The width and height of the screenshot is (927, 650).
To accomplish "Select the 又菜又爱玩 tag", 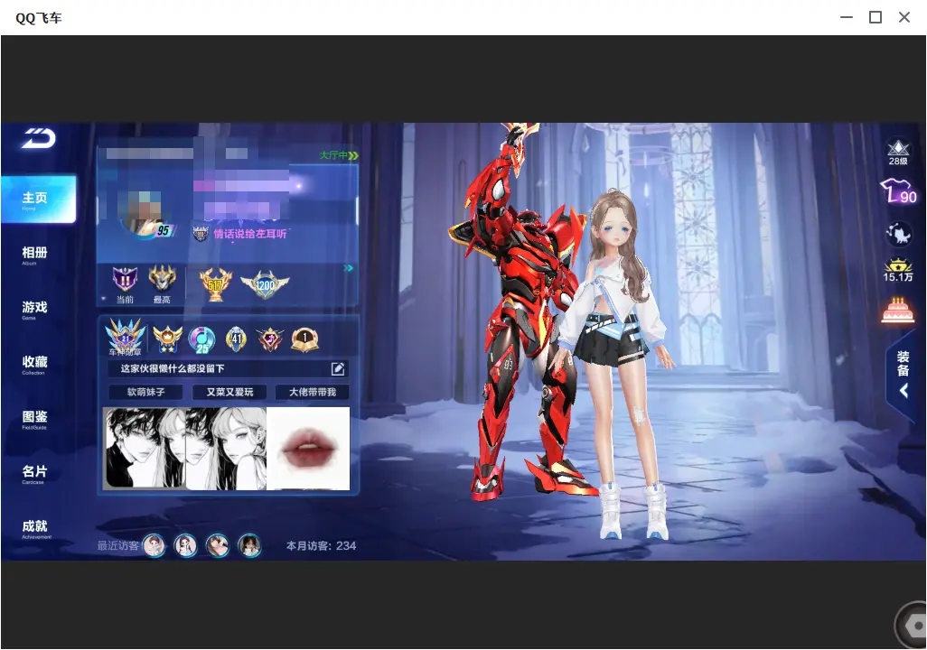I will click(x=229, y=392).
